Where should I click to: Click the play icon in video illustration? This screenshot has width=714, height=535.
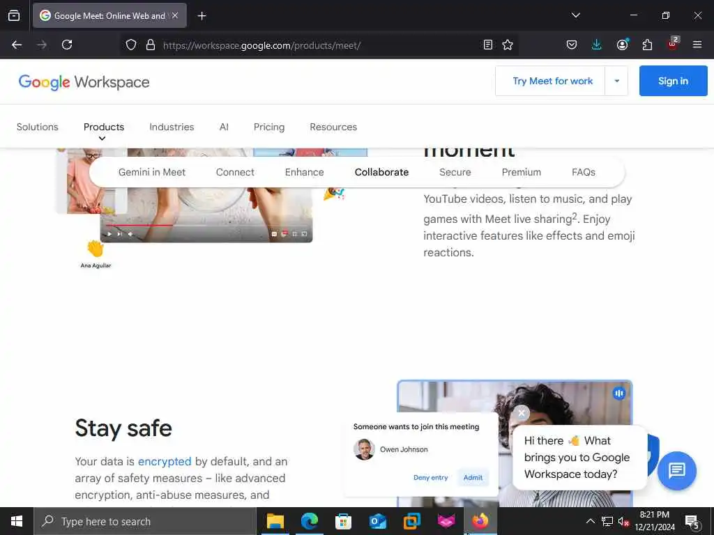pos(109,234)
